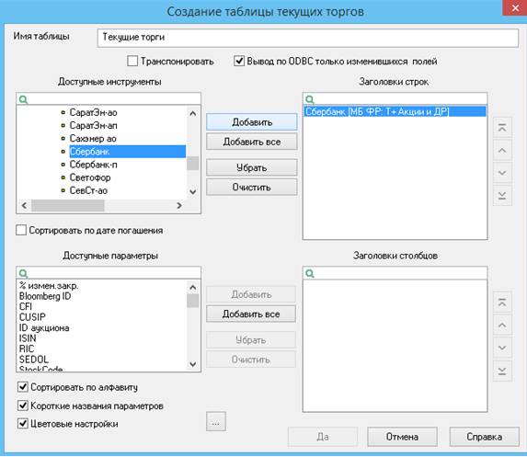The image size is (527, 457).
Task: Click row headers search input field
Action: pos(395,99)
